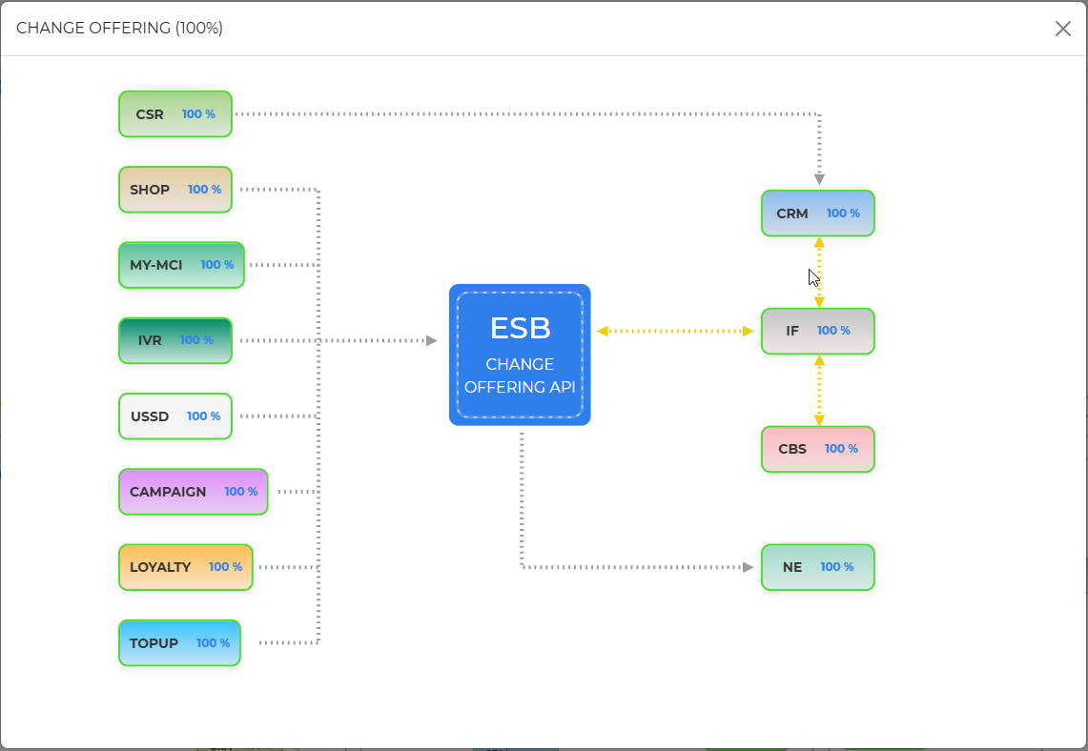Click the gray arrowhead pointing to NE
Viewport: 1088px width, 751px height.
point(748,567)
